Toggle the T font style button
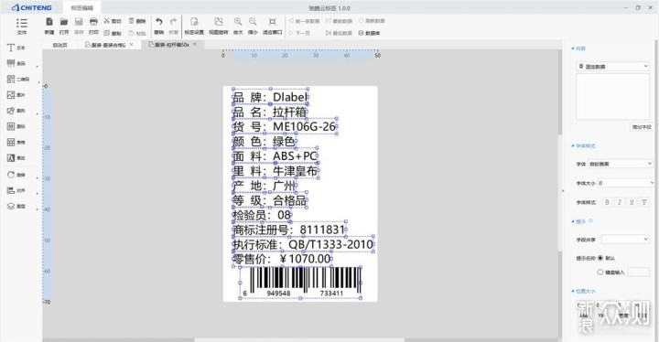Viewport: 659px width, 342px height. pyautogui.click(x=643, y=202)
